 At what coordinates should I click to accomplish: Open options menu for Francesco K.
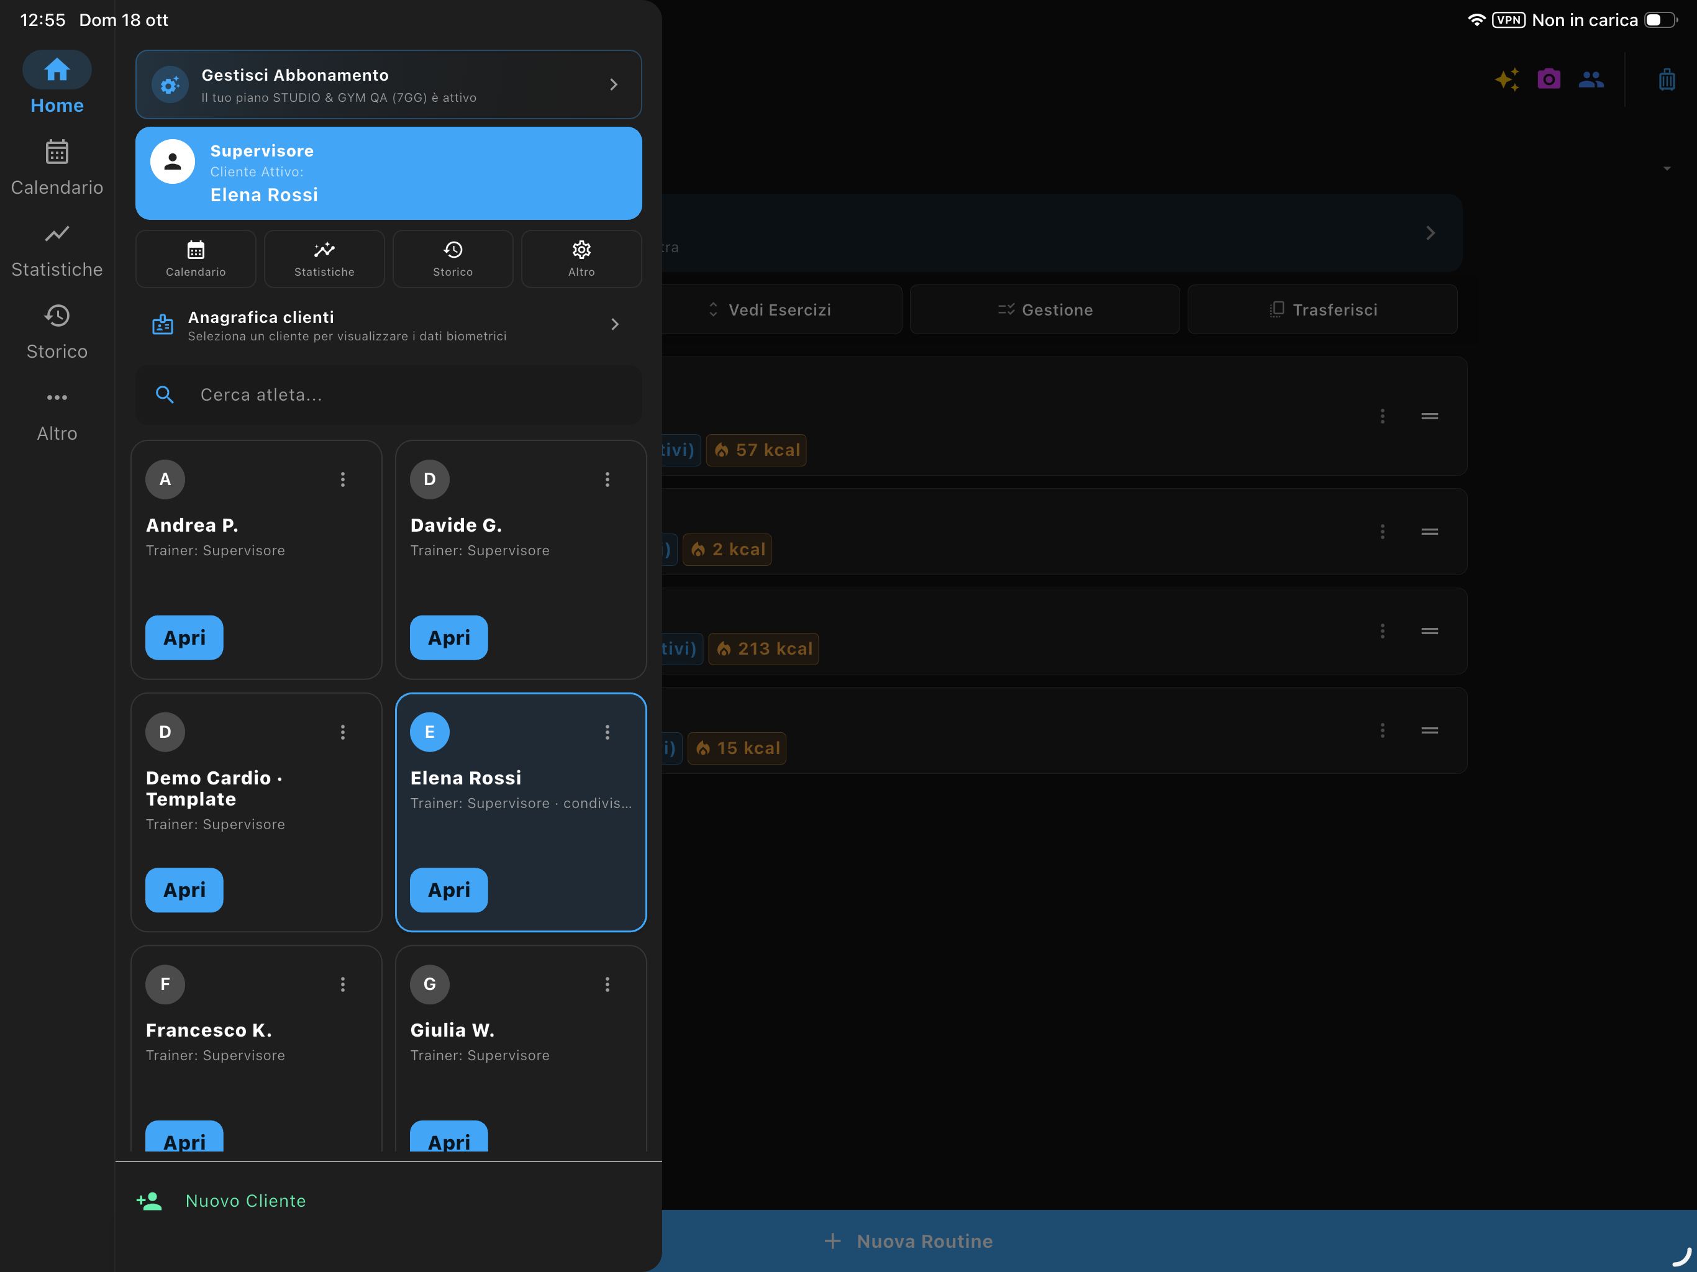343,984
